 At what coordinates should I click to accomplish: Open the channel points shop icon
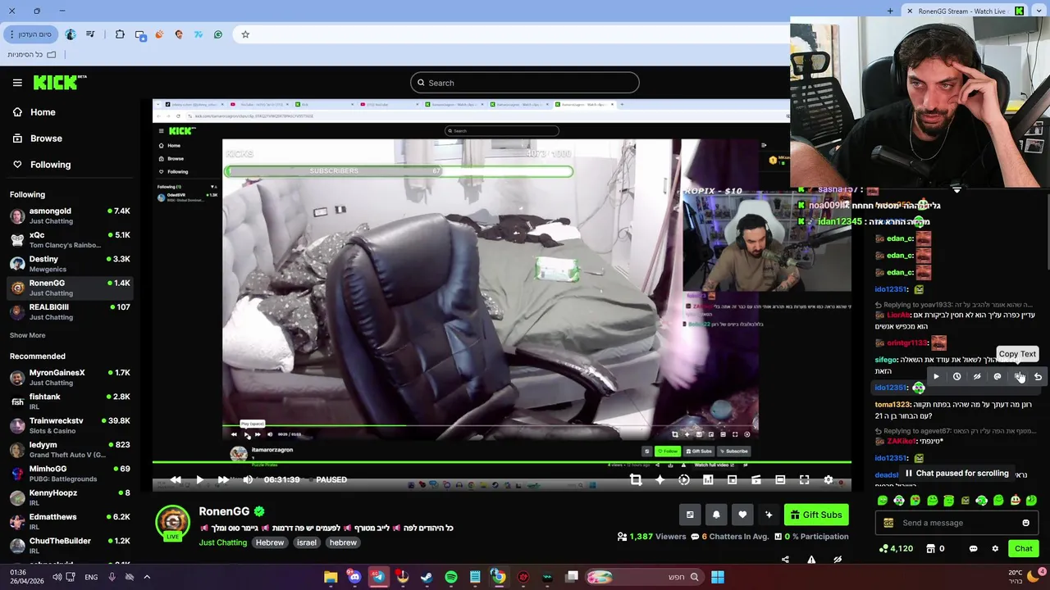click(x=931, y=549)
